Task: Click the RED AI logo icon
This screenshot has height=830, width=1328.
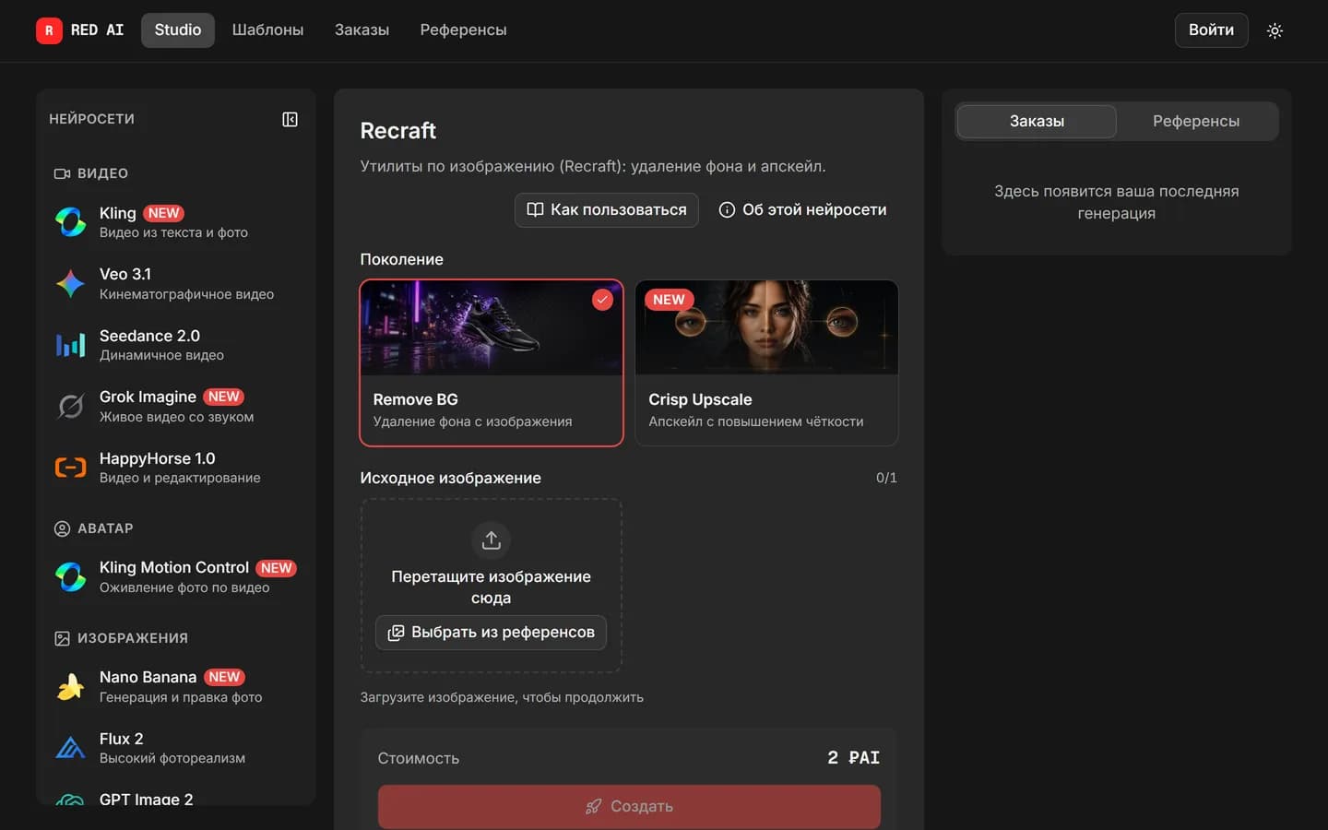Action: (x=49, y=30)
